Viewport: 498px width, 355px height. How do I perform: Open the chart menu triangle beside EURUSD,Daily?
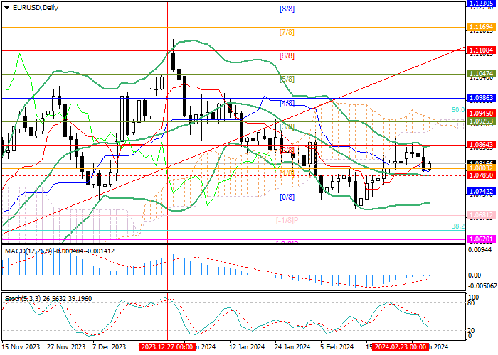click(x=7, y=8)
